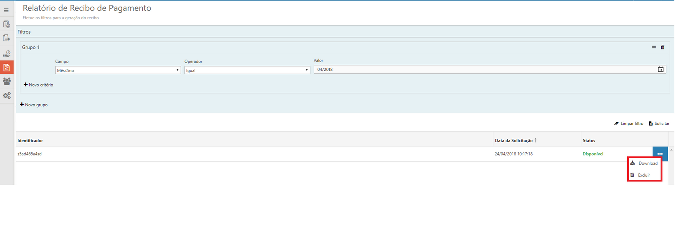The image size is (675, 235).
Task: Open the export document sidebar icon
Action: pyautogui.click(x=6, y=38)
